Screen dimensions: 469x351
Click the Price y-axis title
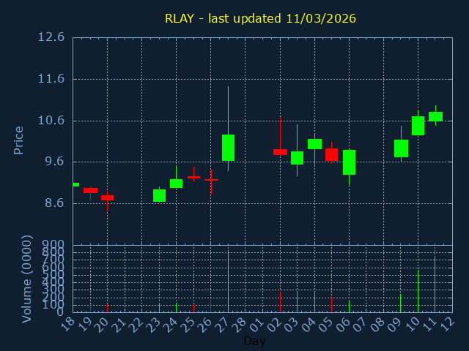[x=19, y=140]
